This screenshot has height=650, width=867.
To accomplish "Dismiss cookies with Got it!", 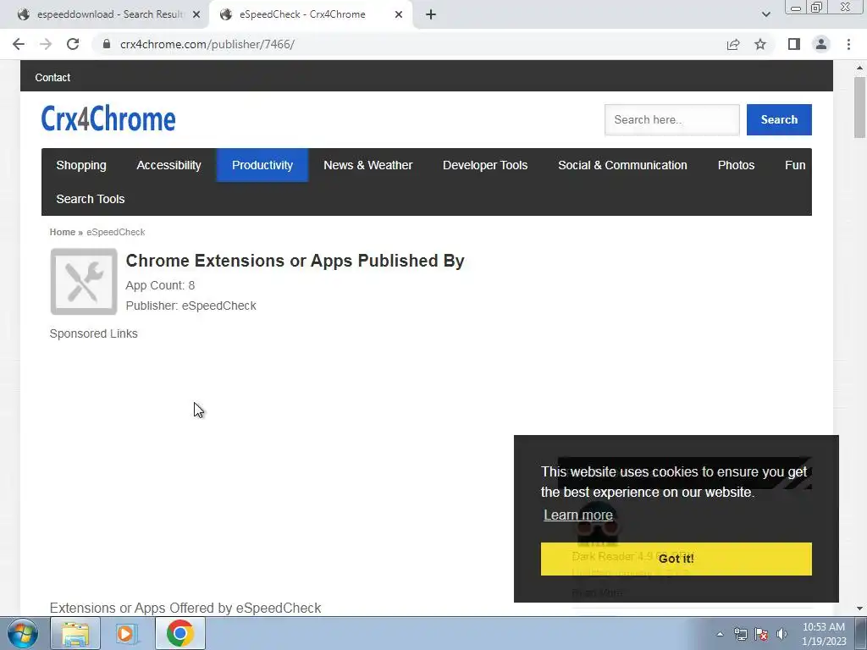I will 676,559.
